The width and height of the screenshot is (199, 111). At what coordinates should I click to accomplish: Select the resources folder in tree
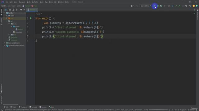coord(17,32)
